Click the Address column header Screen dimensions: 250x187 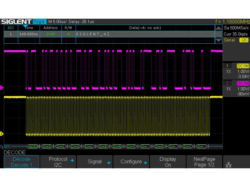point(51,28)
